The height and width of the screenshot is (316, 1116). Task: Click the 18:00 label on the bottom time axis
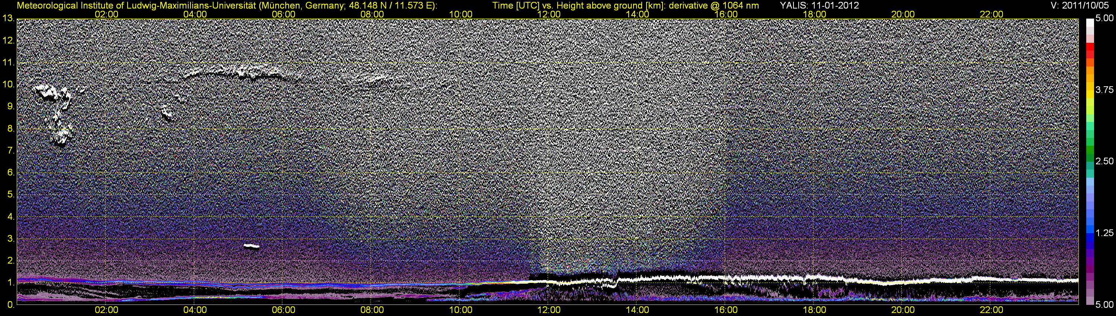(x=814, y=310)
